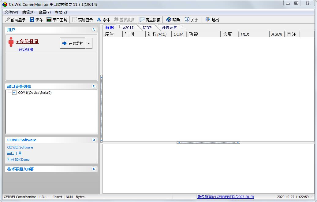Collapse the 串口设备列表 panel
317x202 pixels.
pos(94,86)
